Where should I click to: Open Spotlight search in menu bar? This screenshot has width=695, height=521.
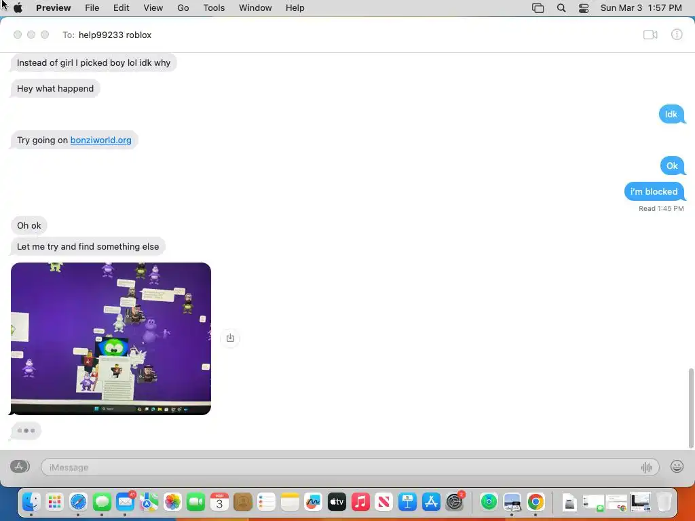pos(561,8)
